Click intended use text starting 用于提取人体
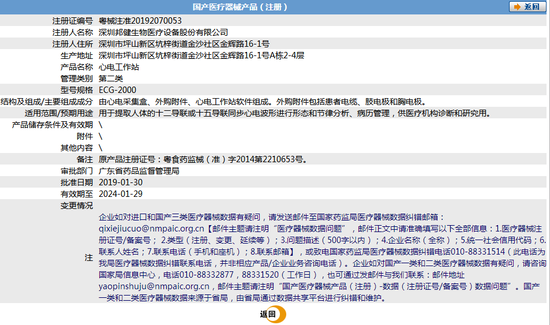 [295, 113]
